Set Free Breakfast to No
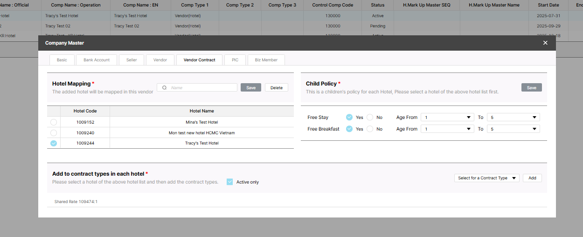The height and width of the screenshot is (237, 583). [x=370, y=129]
